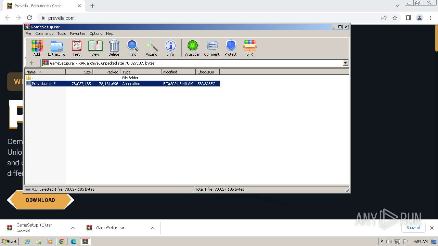Sort by Modified column header

pos(178,72)
